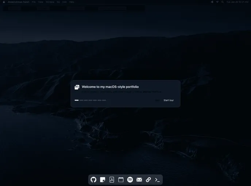
Task: Open the Go menu
Action: tap(58, 2)
